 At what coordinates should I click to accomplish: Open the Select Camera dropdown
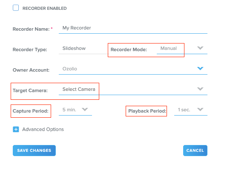(133, 90)
